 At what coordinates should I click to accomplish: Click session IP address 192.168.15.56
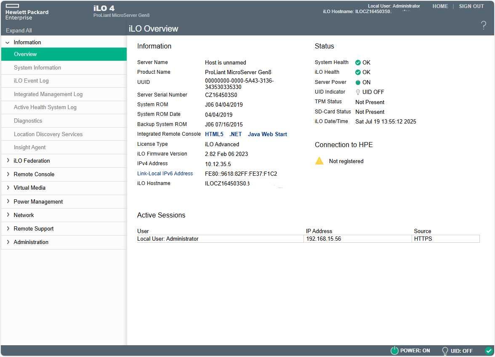(x=324, y=239)
